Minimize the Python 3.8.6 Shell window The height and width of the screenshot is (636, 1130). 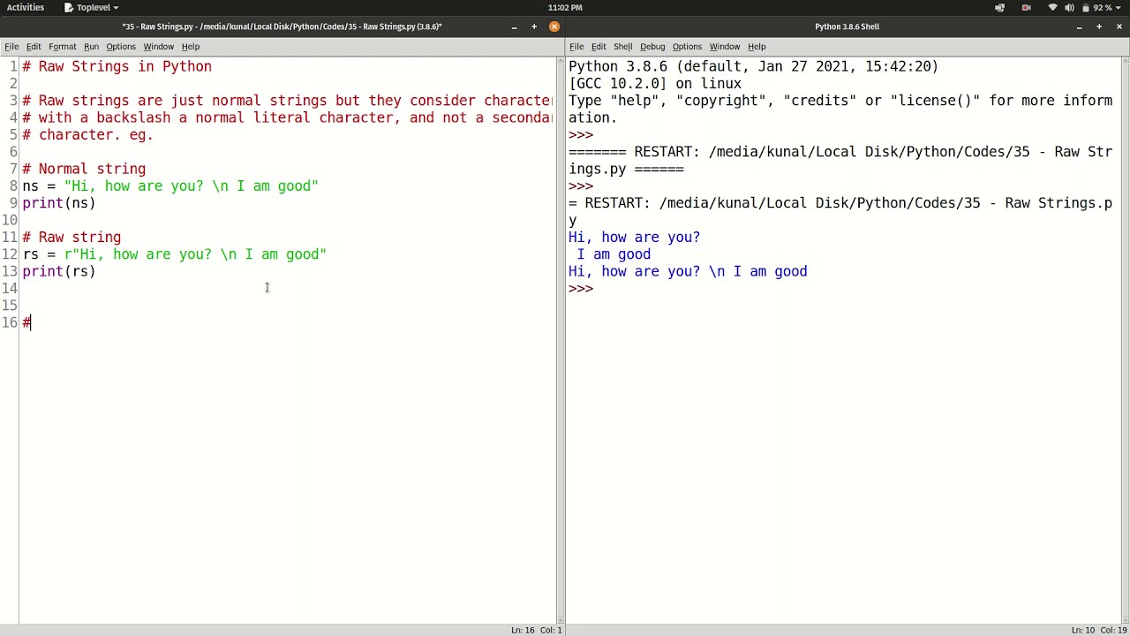[x=1079, y=26]
